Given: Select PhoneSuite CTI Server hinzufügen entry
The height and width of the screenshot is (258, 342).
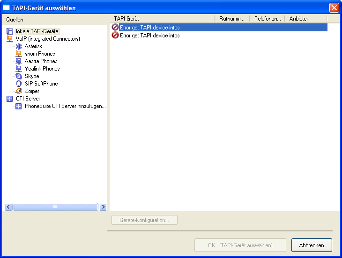Looking at the screenshot, I should pos(65,106).
